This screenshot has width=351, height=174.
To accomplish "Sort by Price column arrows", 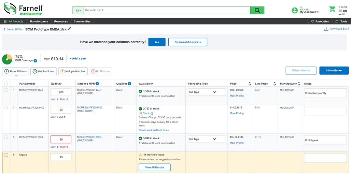I will pos(250,84).
